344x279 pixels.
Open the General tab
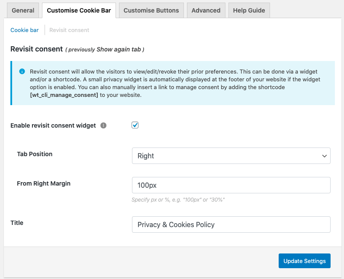coord(23,10)
